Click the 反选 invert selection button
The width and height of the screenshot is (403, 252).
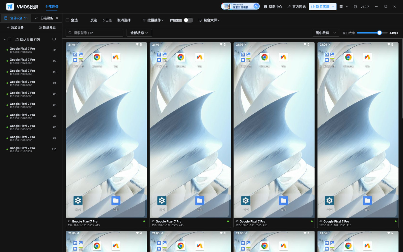94,20
